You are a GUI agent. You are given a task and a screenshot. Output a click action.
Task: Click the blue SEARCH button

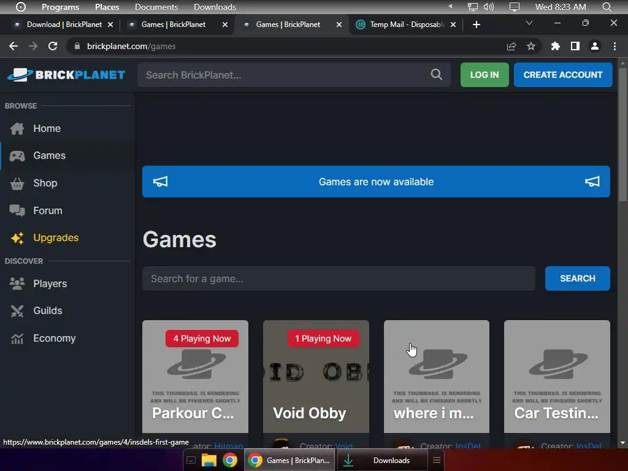tap(577, 278)
